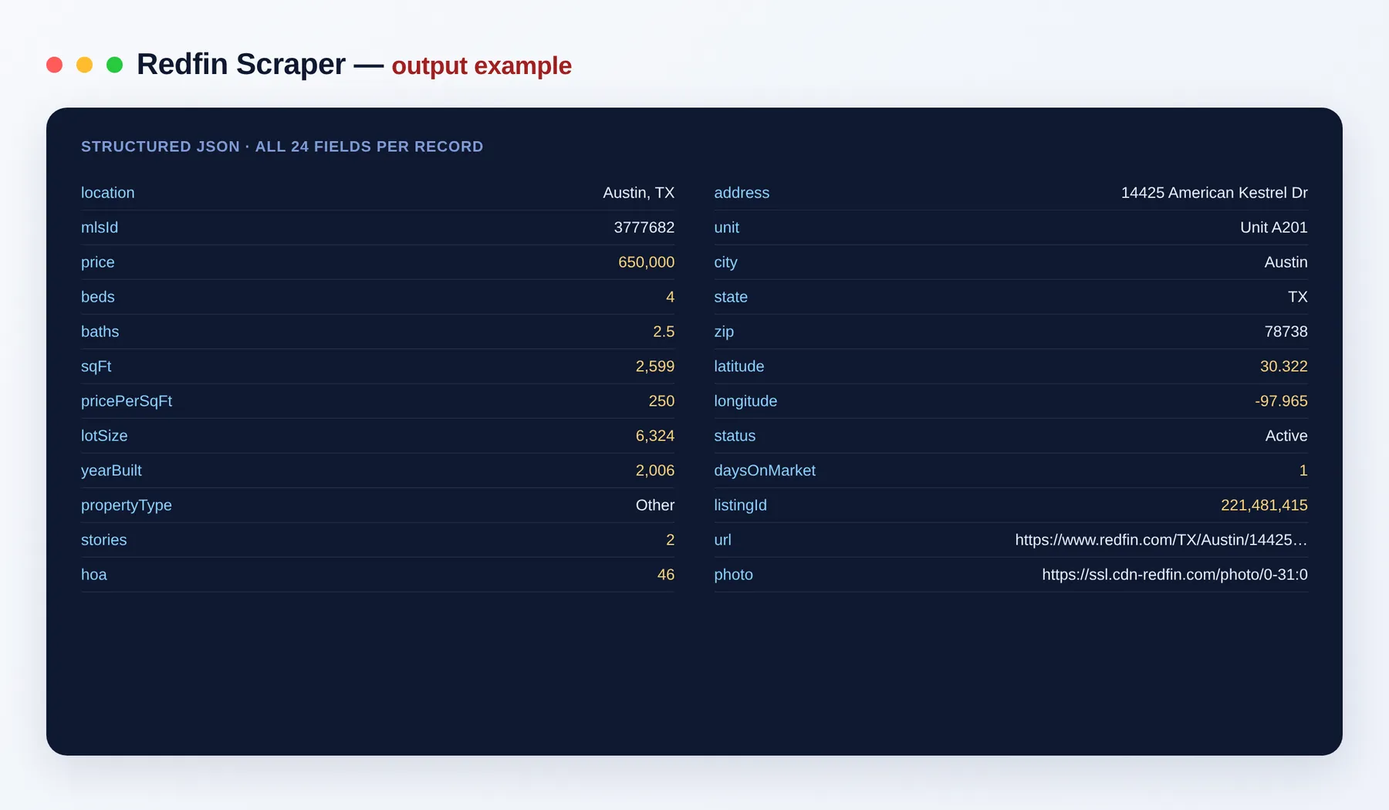This screenshot has width=1389, height=810.
Task: Click the red window dot
Action: tap(54, 65)
